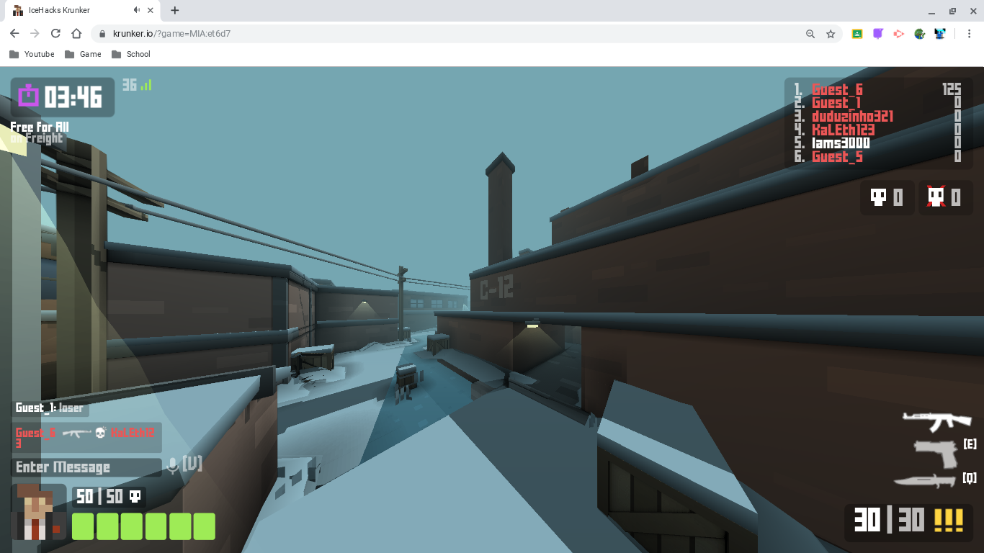
Task: Open the Google Classroom extension icon
Action: point(857,33)
